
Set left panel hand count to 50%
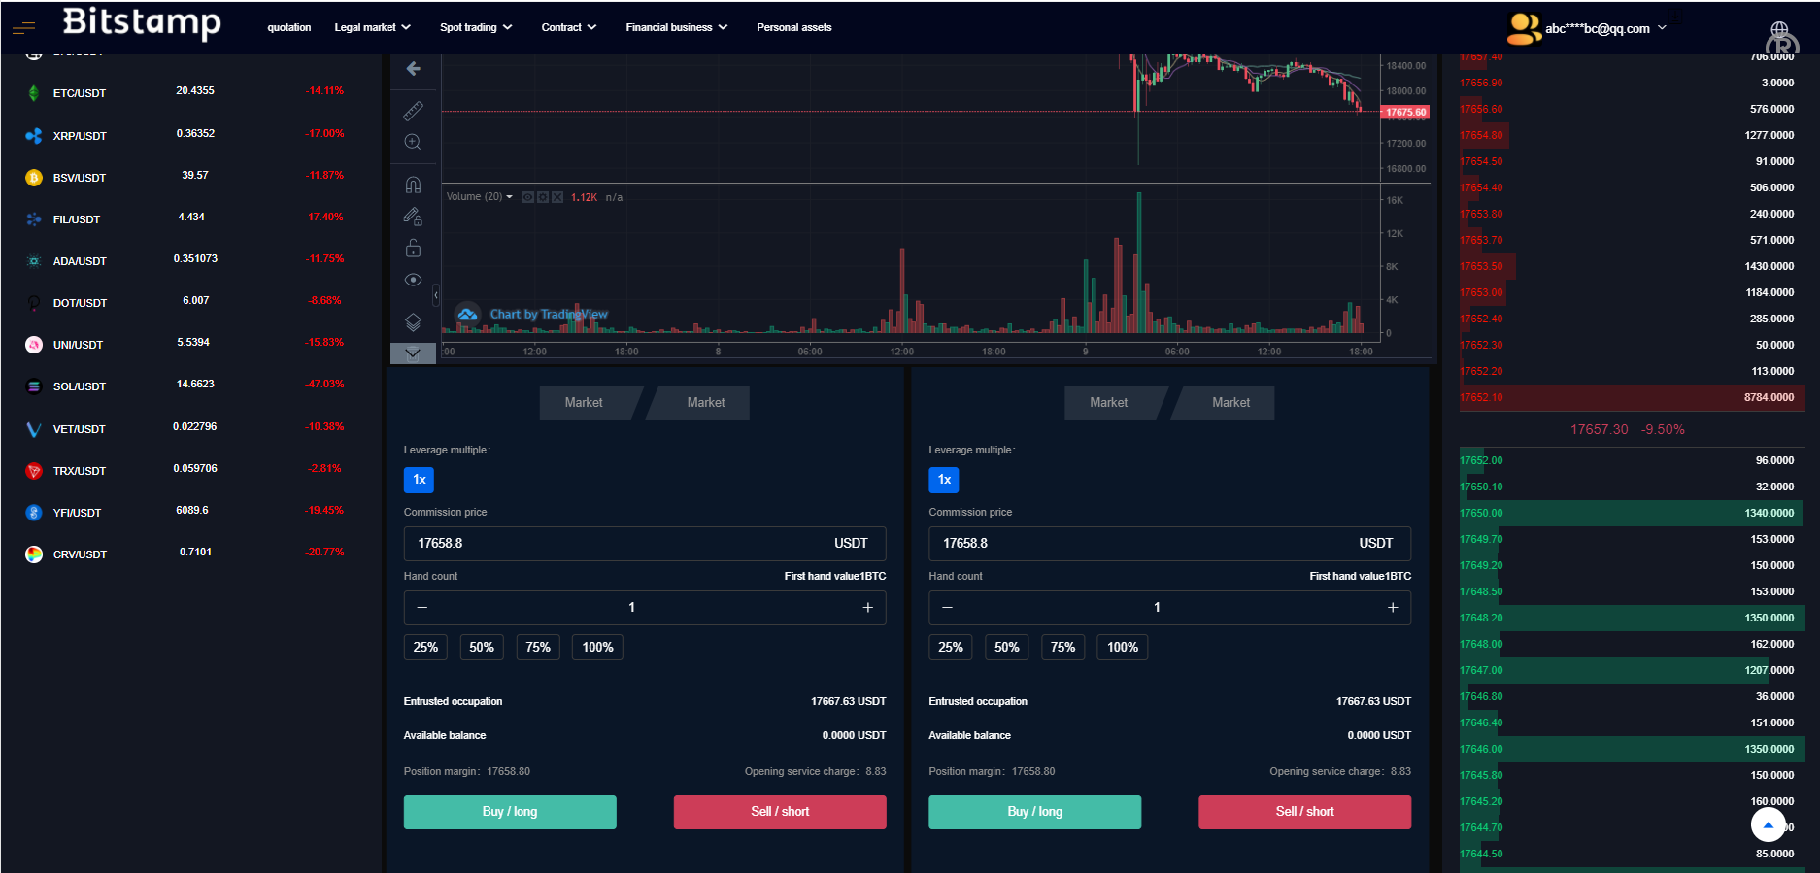click(482, 648)
